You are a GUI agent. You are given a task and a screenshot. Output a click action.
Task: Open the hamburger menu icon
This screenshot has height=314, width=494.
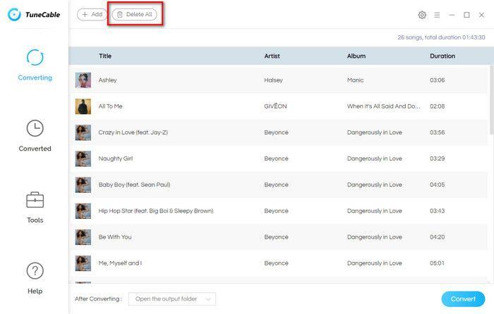click(x=437, y=15)
